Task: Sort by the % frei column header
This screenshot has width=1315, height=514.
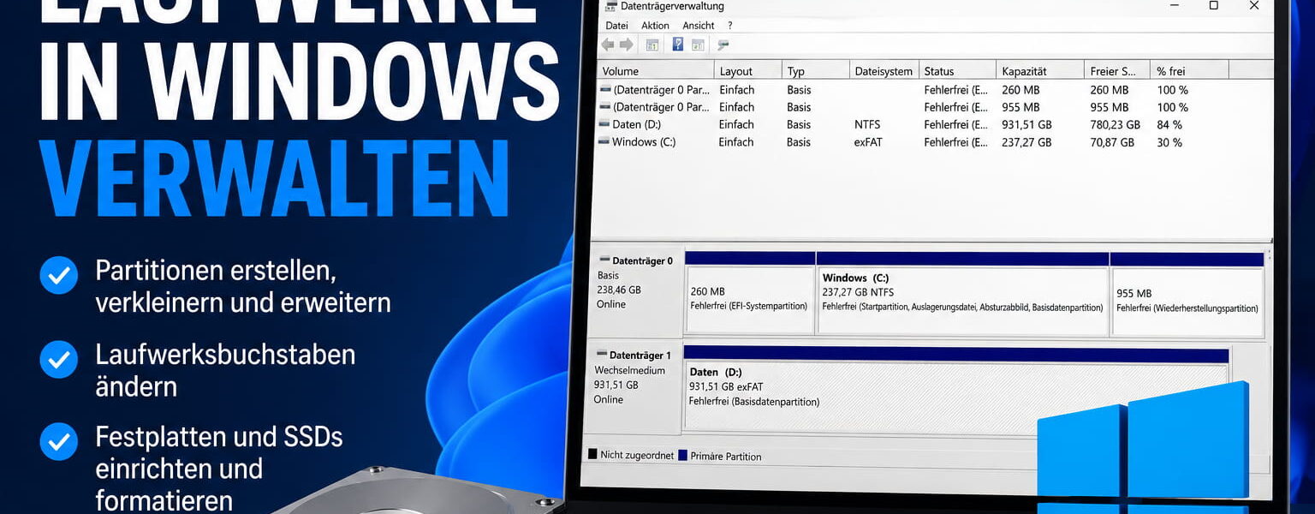Action: click(x=1190, y=71)
